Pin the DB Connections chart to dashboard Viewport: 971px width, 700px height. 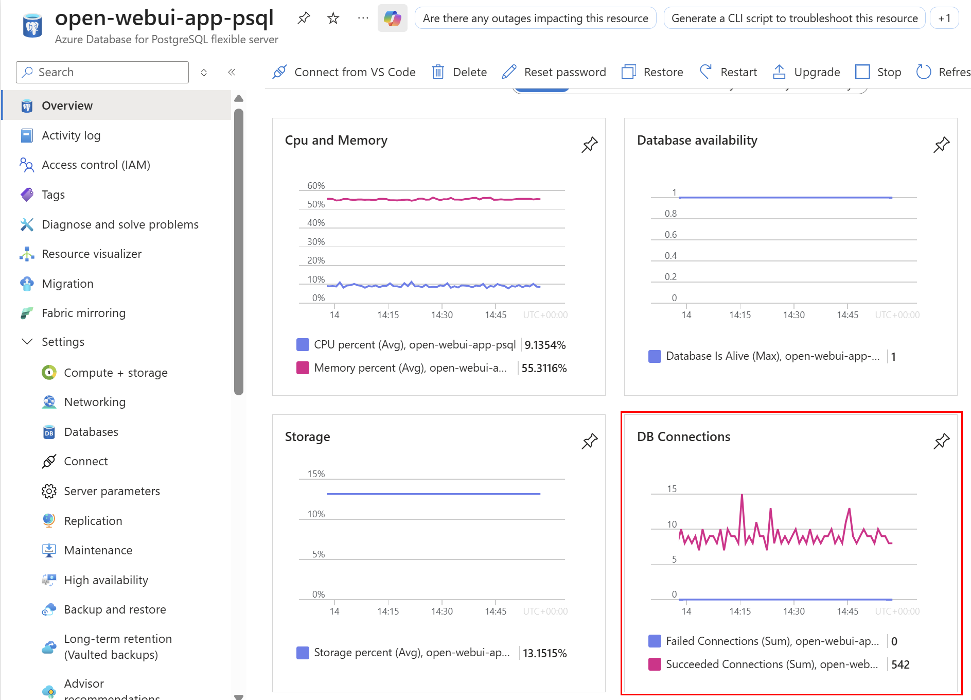(x=941, y=441)
